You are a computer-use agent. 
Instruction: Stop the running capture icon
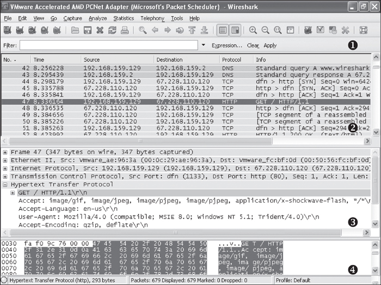click(45, 31)
